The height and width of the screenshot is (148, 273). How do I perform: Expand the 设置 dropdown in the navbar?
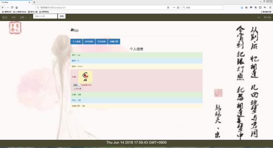pos(23,18)
